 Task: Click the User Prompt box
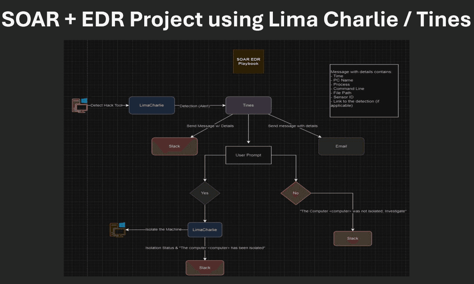248,155
